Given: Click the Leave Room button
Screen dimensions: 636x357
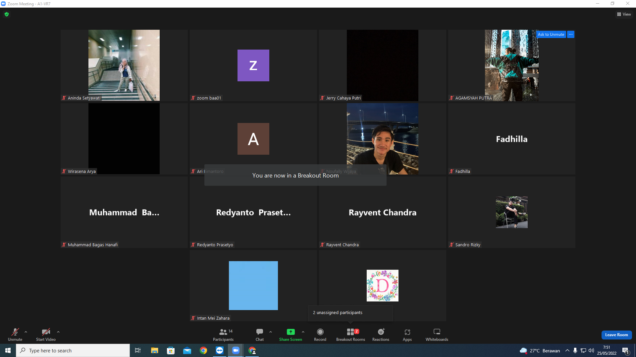Looking at the screenshot, I should coord(616,335).
